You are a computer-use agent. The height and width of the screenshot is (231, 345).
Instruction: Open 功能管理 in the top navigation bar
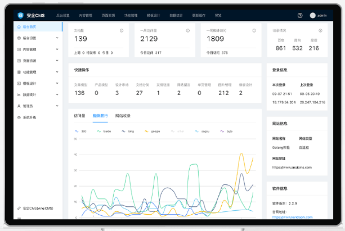tap(131, 15)
